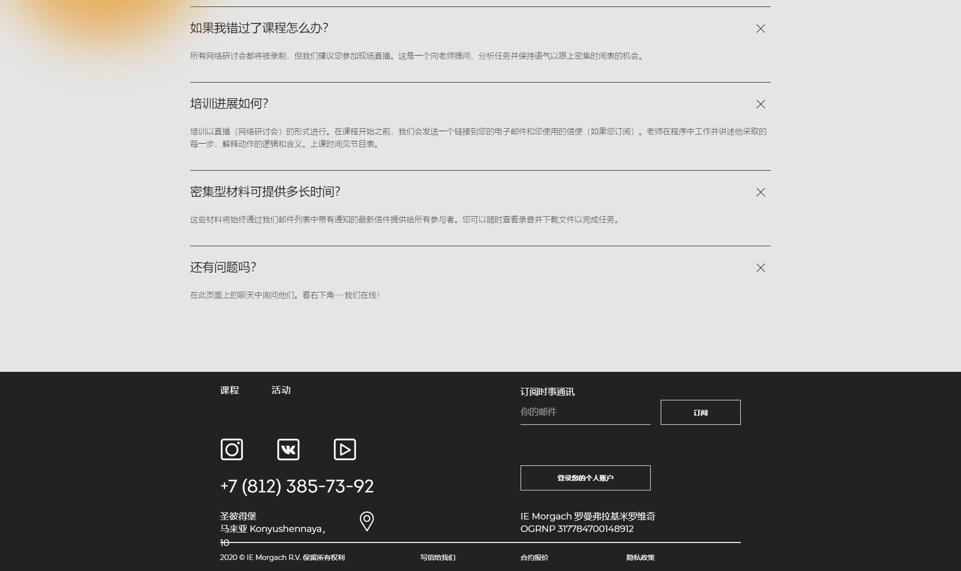This screenshot has height=571, width=961.
Task: Click the "还有问题吗?" question heading
Action: (x=223, y=267)
